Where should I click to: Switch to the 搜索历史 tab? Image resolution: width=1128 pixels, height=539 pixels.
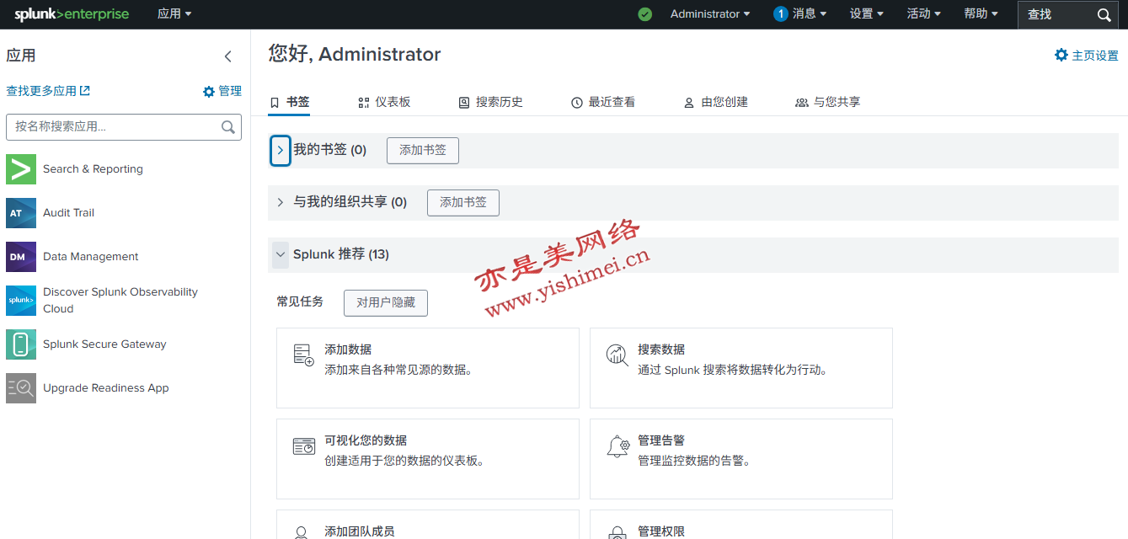click(x=490, y=102)
